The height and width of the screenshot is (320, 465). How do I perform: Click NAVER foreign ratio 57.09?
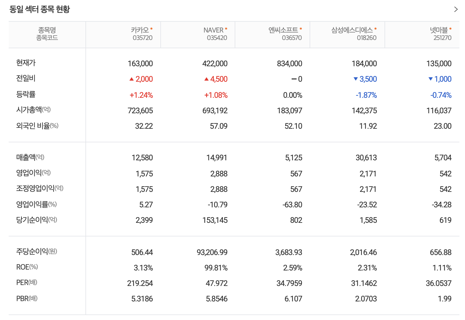point(219,126)
